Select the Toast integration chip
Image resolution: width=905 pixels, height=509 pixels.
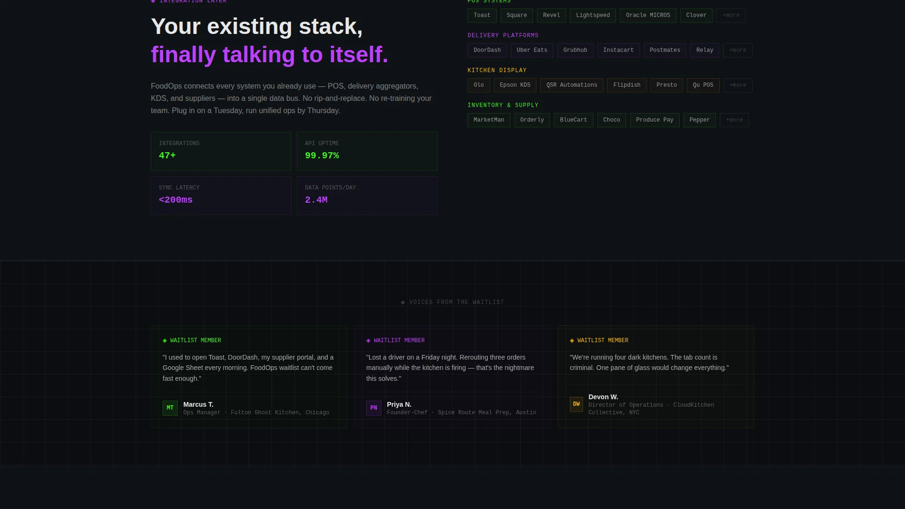point(482,16)
